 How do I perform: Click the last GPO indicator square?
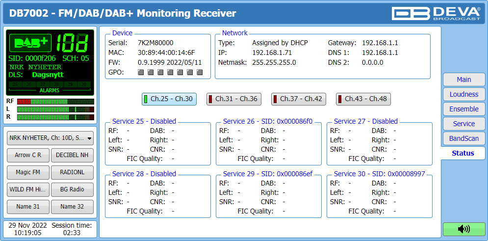200,72
